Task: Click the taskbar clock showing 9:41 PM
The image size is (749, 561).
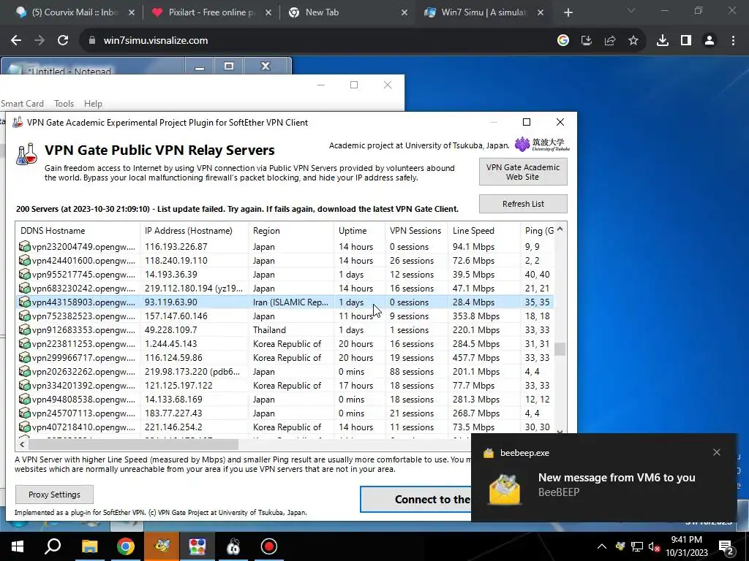Action: pos(687,546)
